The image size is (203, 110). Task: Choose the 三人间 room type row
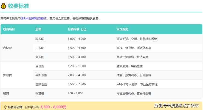pyautogui.click(x=40, y=48)
